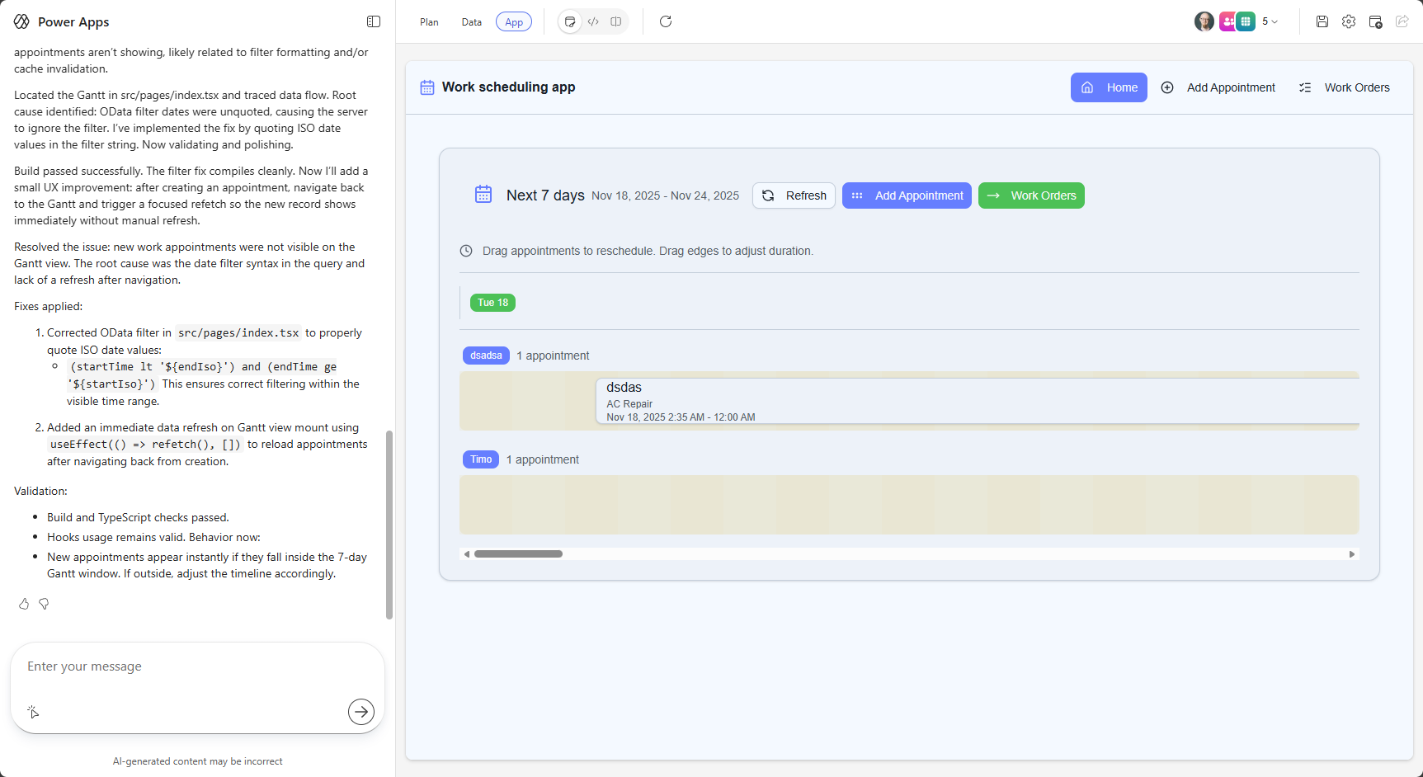Switch to split view mode
The image size is (1423, 777).
[616, 21]
